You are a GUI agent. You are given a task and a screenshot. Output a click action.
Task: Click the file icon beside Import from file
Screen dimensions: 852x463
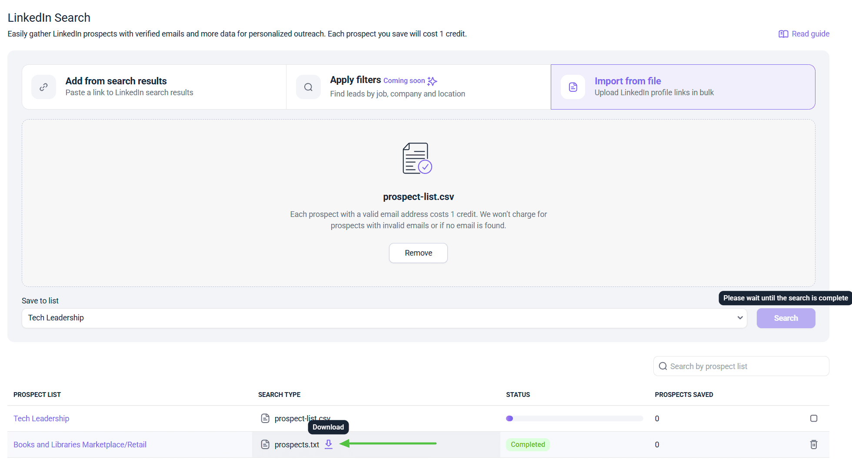tap(573, 87)
